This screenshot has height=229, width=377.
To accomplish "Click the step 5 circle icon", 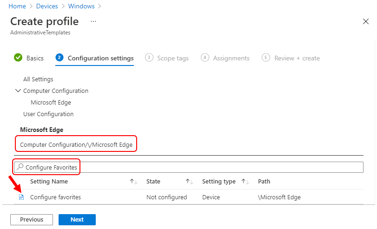I will (x=266, y=58).
